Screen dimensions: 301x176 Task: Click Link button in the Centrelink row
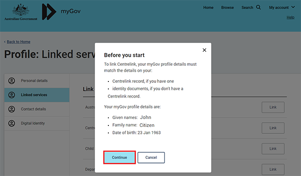tap(273, 128)
